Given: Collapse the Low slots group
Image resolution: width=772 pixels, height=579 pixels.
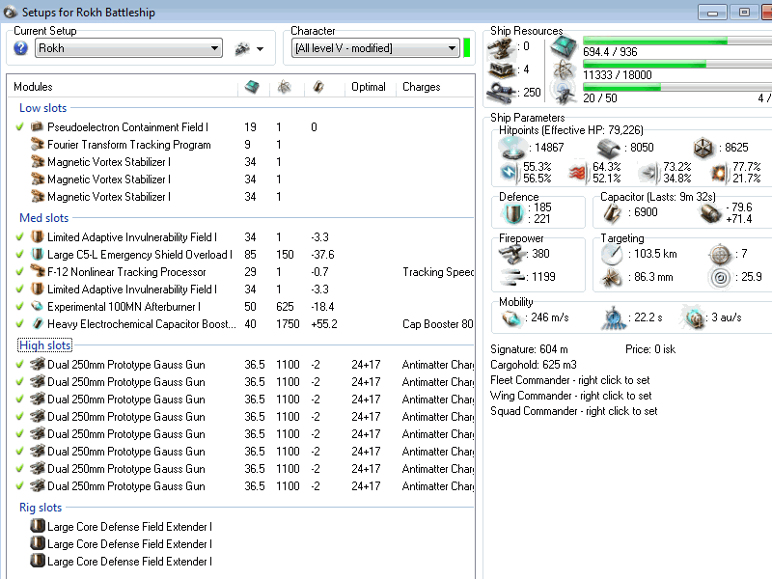Looking at the screenshot, I should click(42, 108).
